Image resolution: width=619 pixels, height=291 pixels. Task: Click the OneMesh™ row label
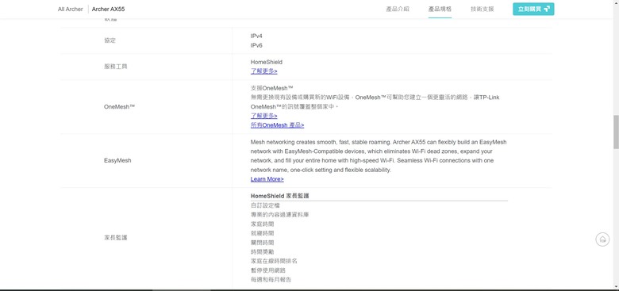pyautogui.click(x=119, y=107)
